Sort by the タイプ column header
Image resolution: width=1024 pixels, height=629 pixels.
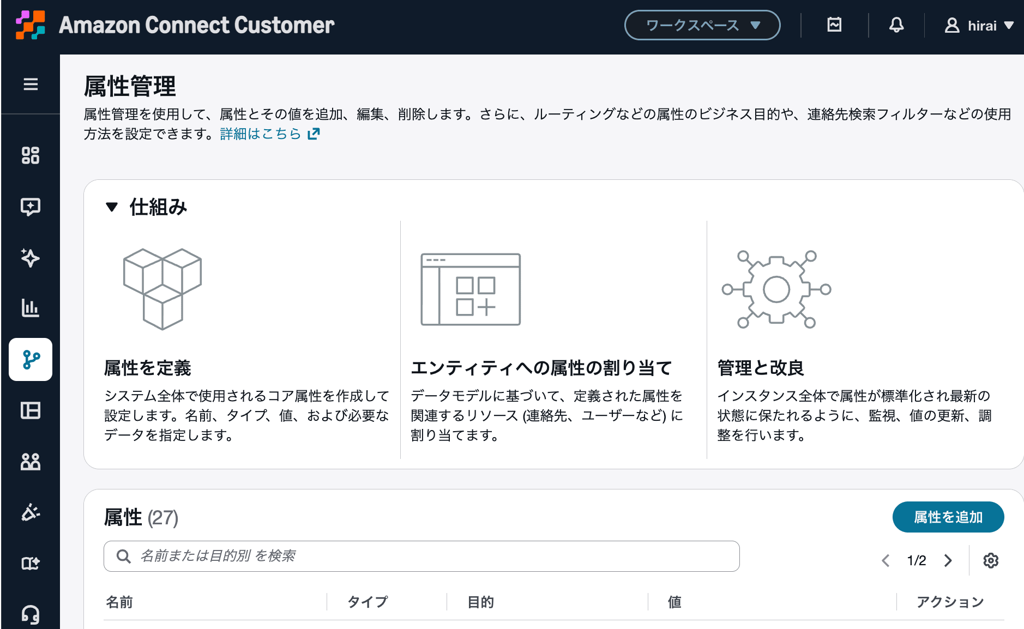pyautogui.click(x=368, y=602)
